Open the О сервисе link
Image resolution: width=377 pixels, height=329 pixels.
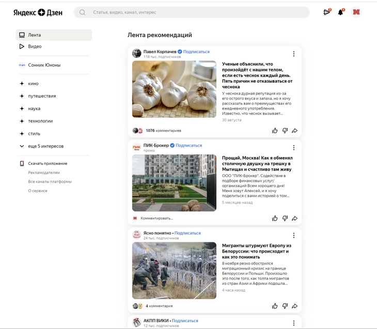coord(38,191)
